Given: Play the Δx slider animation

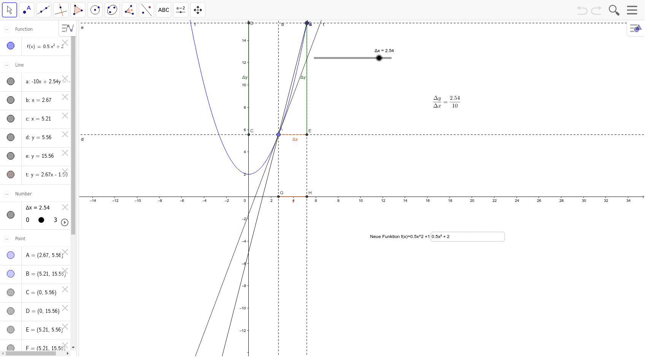Looking at the screenshot, I should pyautogui.click(x=65, y=222).
